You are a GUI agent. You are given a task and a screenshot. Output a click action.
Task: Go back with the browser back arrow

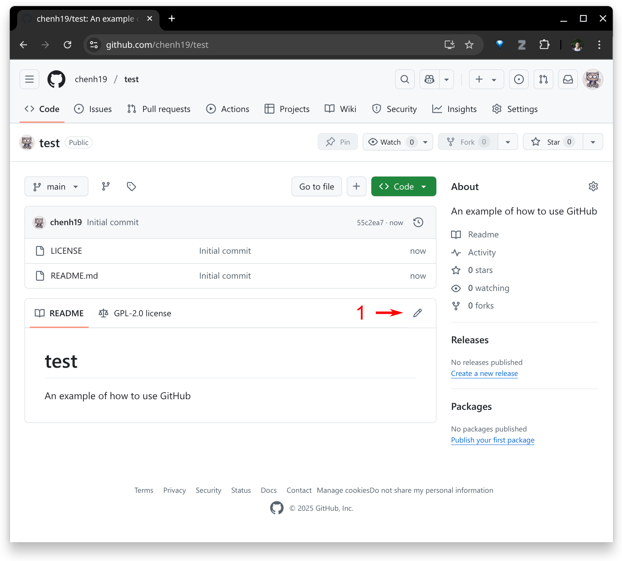(x=23, y=45)
